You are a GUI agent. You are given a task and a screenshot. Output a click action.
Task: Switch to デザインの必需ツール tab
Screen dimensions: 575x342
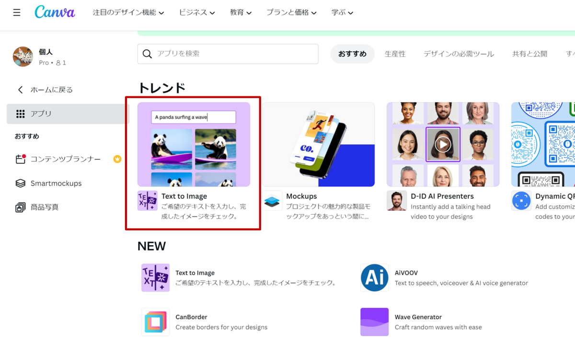point(459,54)
